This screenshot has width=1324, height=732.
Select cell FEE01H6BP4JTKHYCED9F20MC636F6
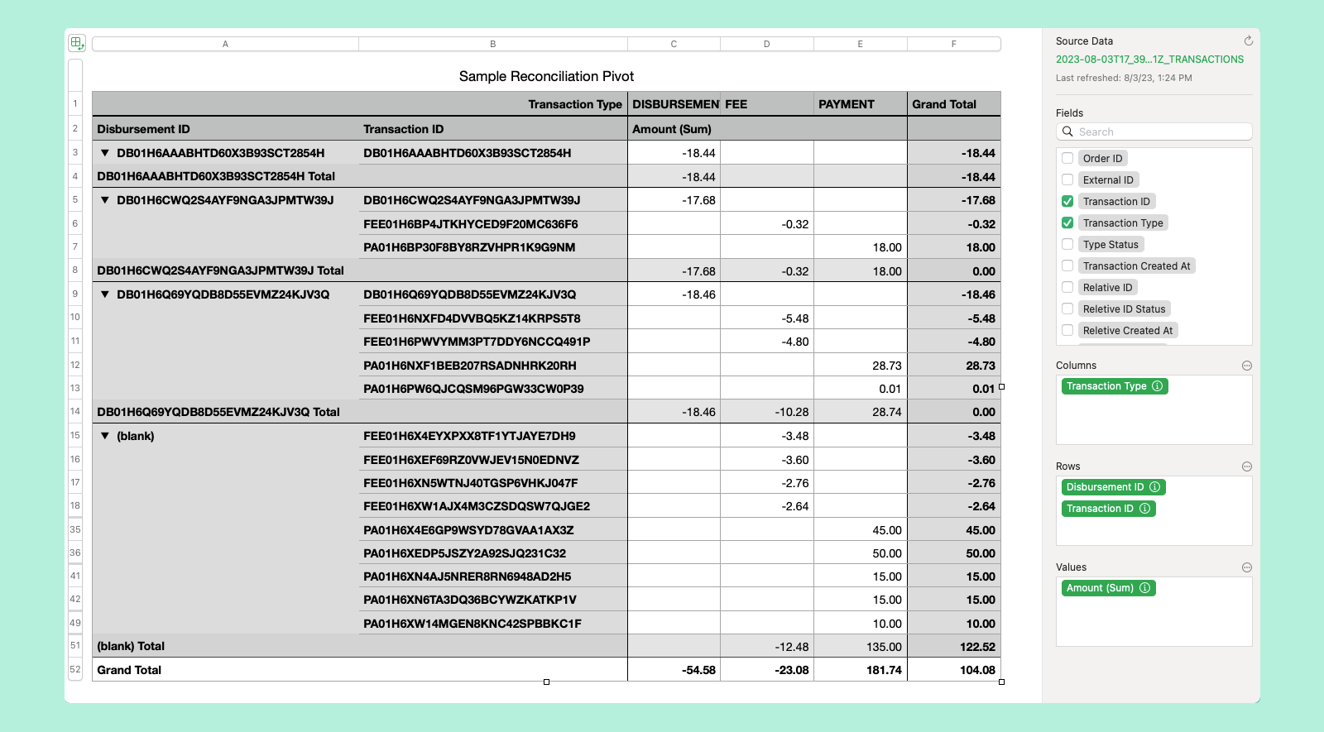click(x=493, y=224)
